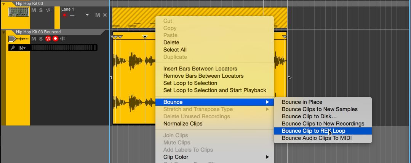This screenshot has height=163, width=411.
Task: Open the IN audio input dropdown
Action: [x=22, y=48]
